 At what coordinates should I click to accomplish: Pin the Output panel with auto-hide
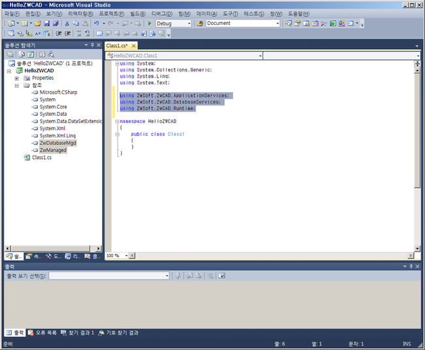click(x=411, y=266)
